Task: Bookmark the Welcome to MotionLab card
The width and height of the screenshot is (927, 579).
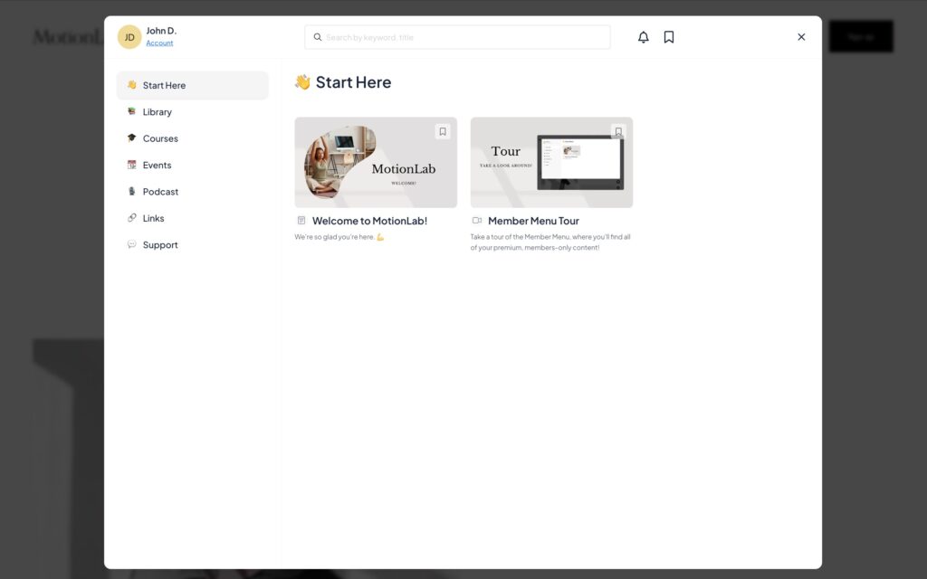Action: click(443, 131)
